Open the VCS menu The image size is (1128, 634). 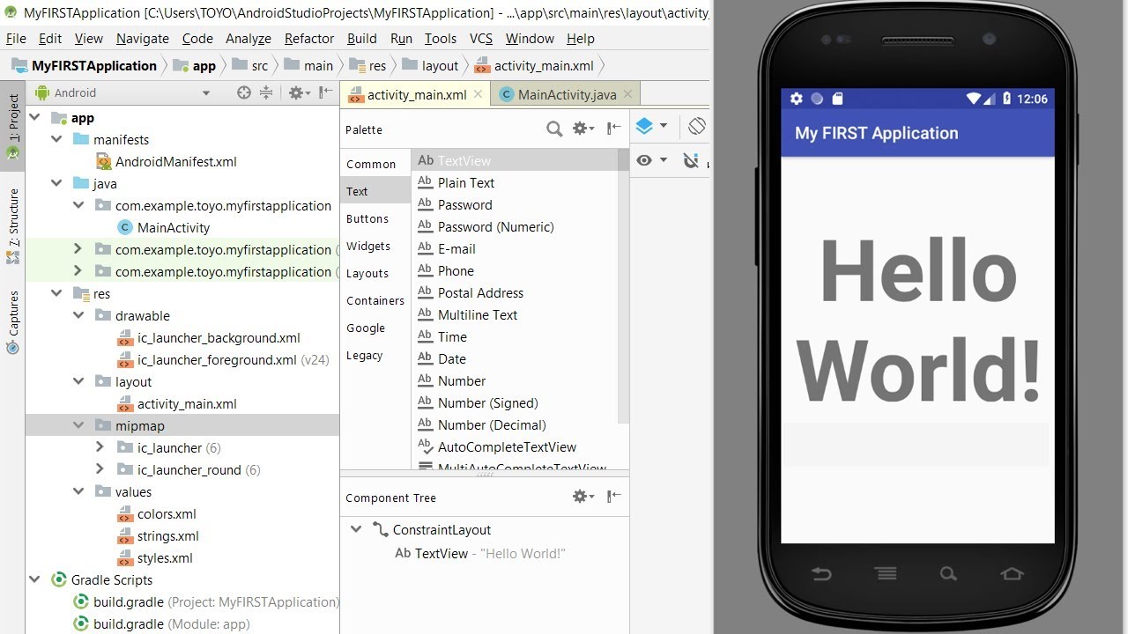point(481,39)
